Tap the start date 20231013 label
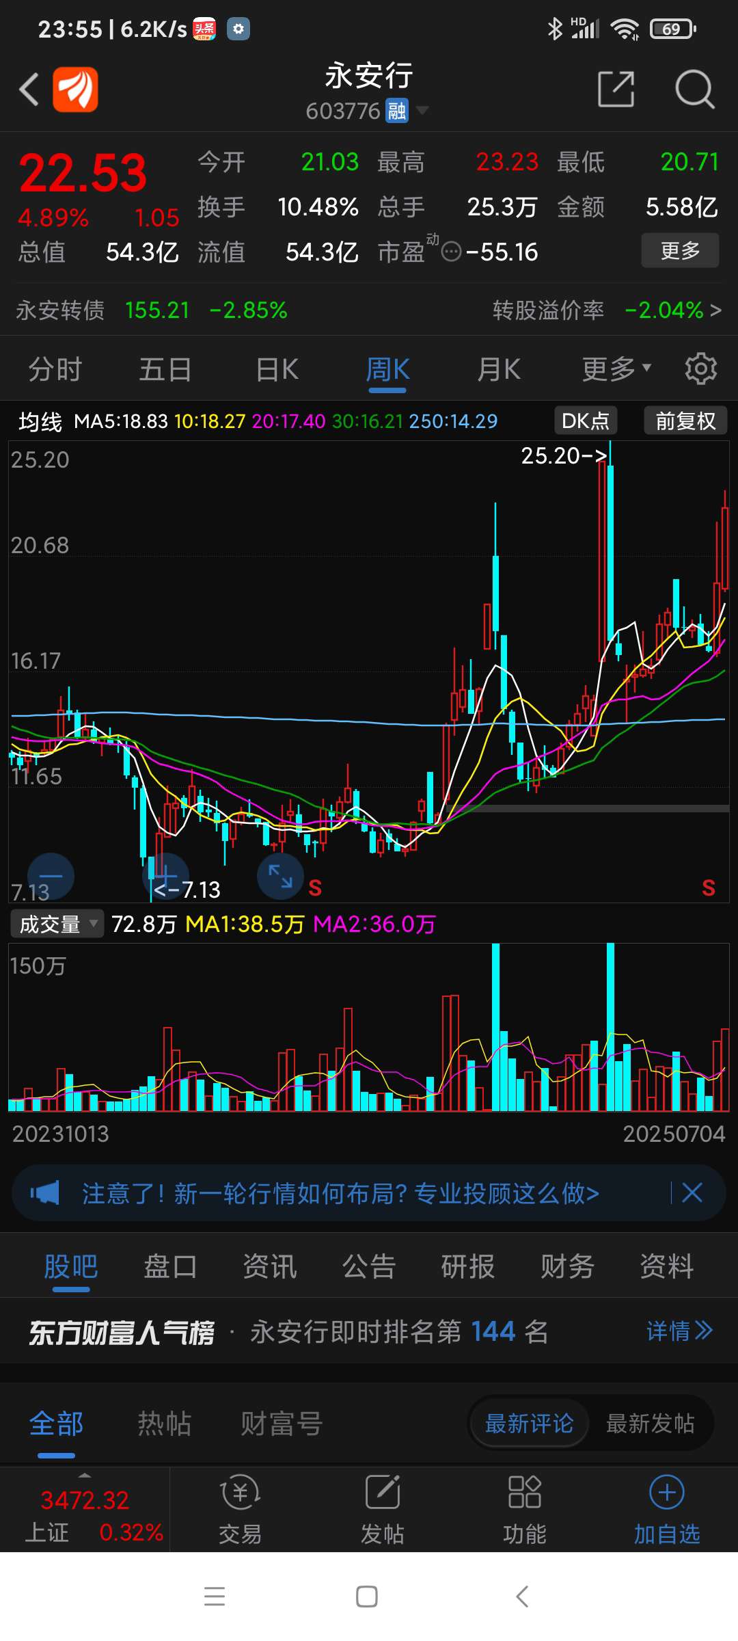 tap(60, 1134)
